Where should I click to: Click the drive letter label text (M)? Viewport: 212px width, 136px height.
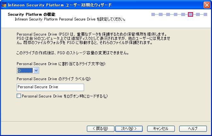click(x=61, y=64)
